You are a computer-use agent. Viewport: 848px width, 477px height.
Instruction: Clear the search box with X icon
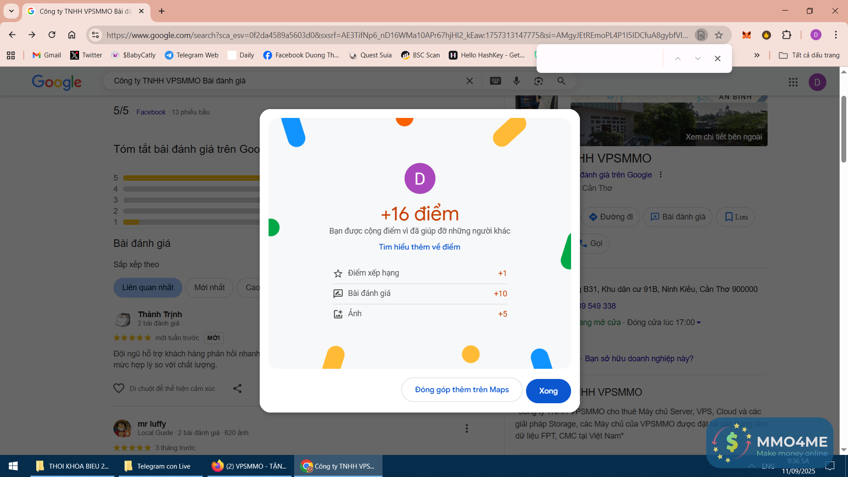[469, 81]
